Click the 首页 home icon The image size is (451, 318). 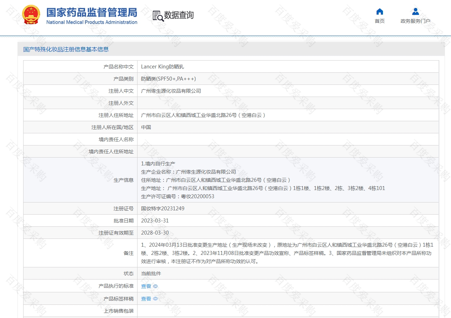380,11
